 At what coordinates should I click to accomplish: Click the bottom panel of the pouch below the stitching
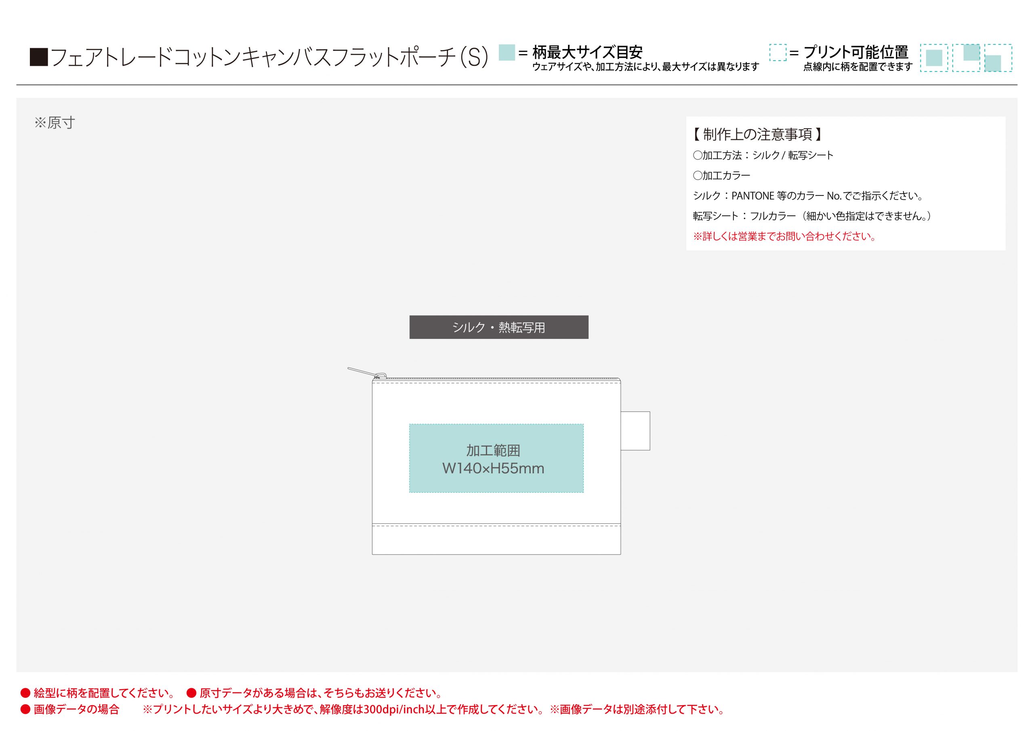tap(496, 540)
